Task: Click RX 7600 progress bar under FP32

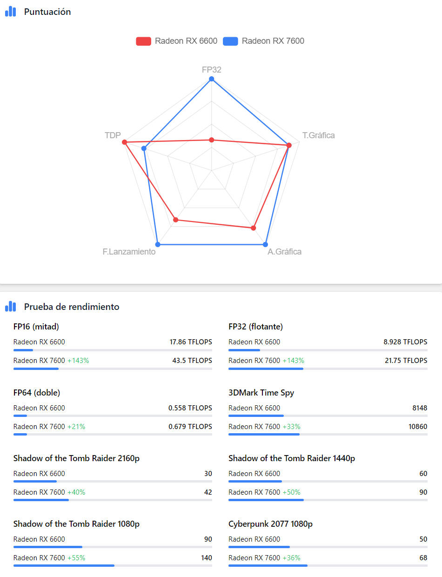Action: tap(266, 369)
